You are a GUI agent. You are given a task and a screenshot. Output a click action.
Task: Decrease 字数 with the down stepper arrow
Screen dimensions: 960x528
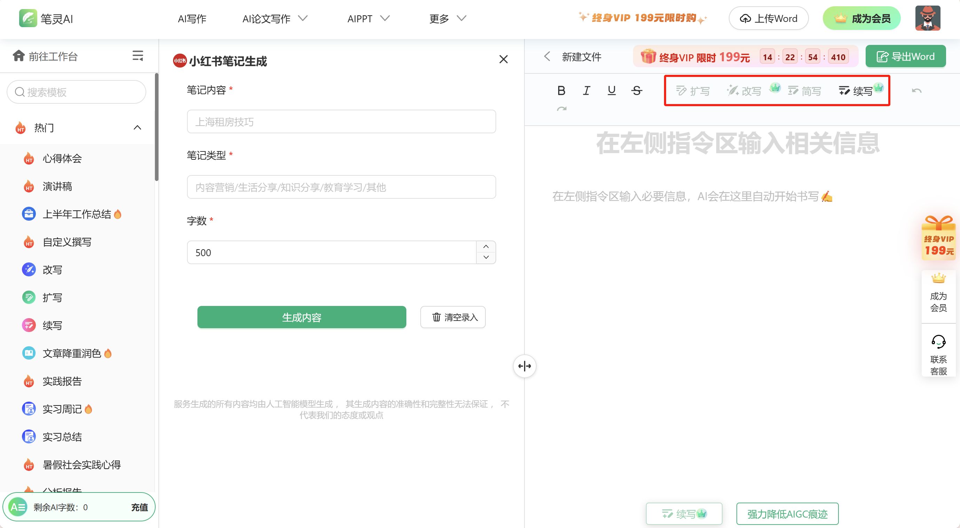pos(486,258)
